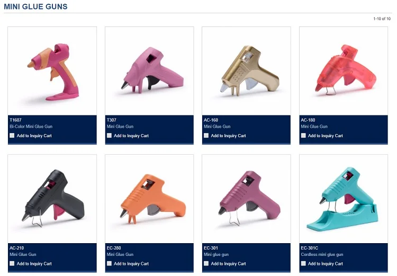Screen dimensions: 397x276
Task: Open the Cordless mini glue gun link
Action: [x=322, y=254]
